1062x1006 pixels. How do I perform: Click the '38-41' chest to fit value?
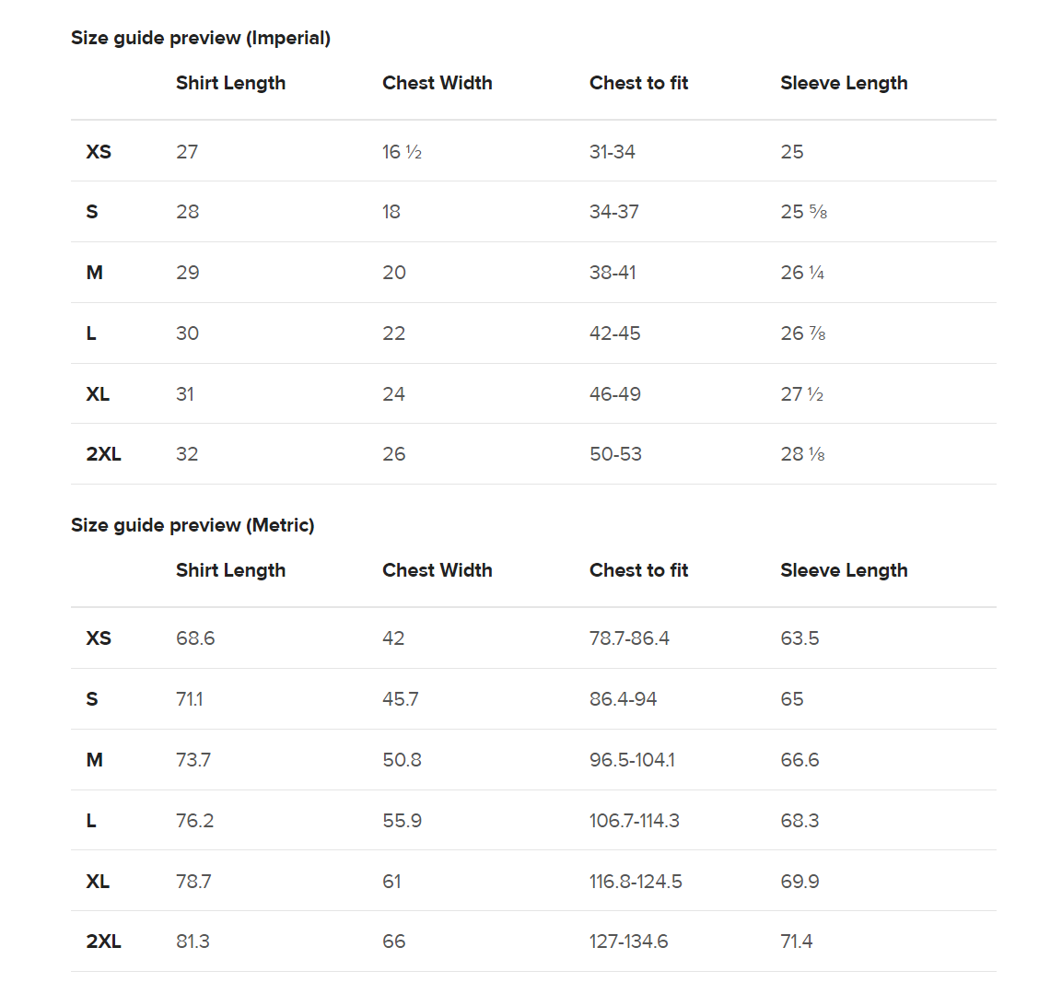(613, 273)
